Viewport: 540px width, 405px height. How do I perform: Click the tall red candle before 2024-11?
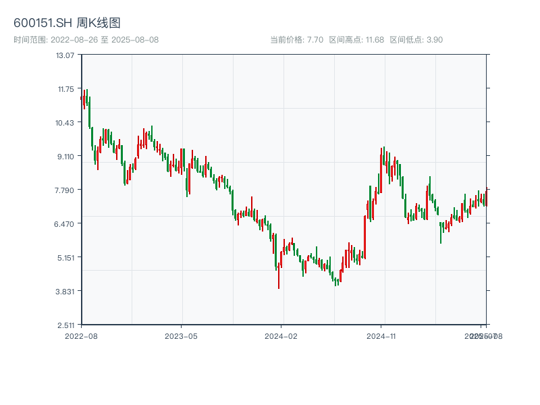click(364, 236)
